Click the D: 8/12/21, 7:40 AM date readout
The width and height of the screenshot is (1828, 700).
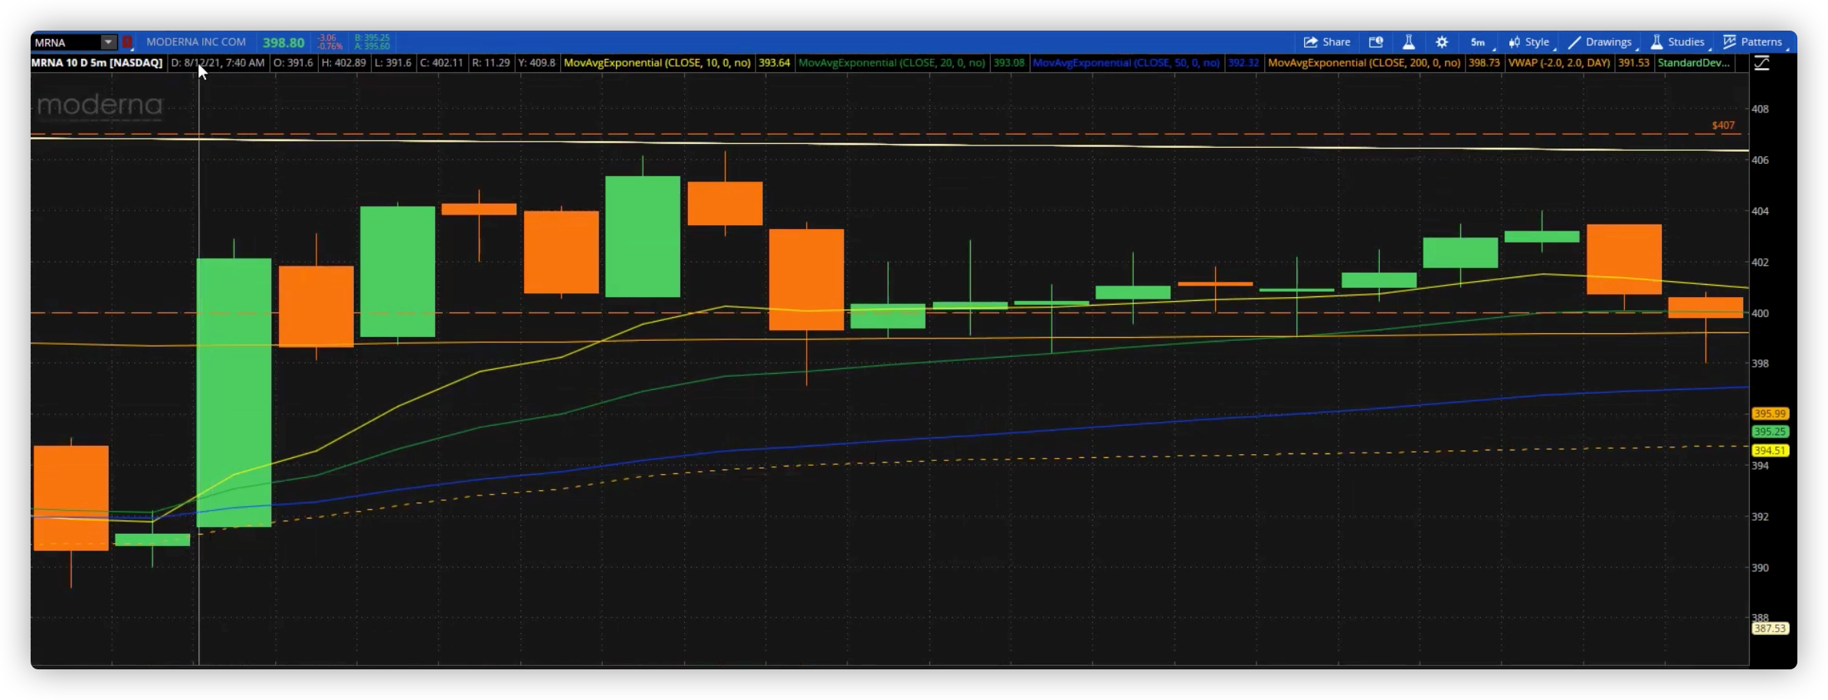click(218, 63)
